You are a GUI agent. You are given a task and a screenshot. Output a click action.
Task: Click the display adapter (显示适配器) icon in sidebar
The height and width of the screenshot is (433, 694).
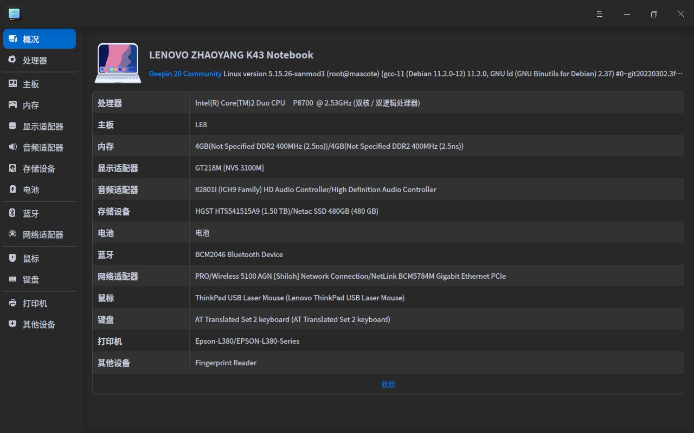[x=12, y=126]
